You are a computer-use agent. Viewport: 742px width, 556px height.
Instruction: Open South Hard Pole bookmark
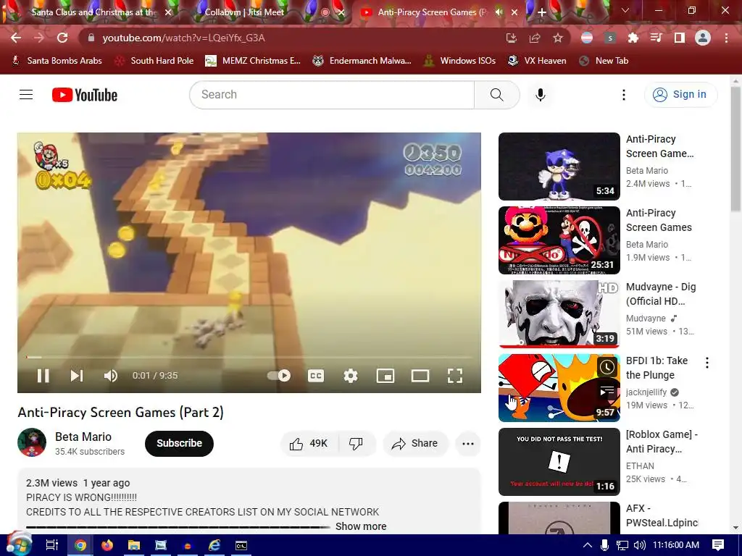point(155,61)
